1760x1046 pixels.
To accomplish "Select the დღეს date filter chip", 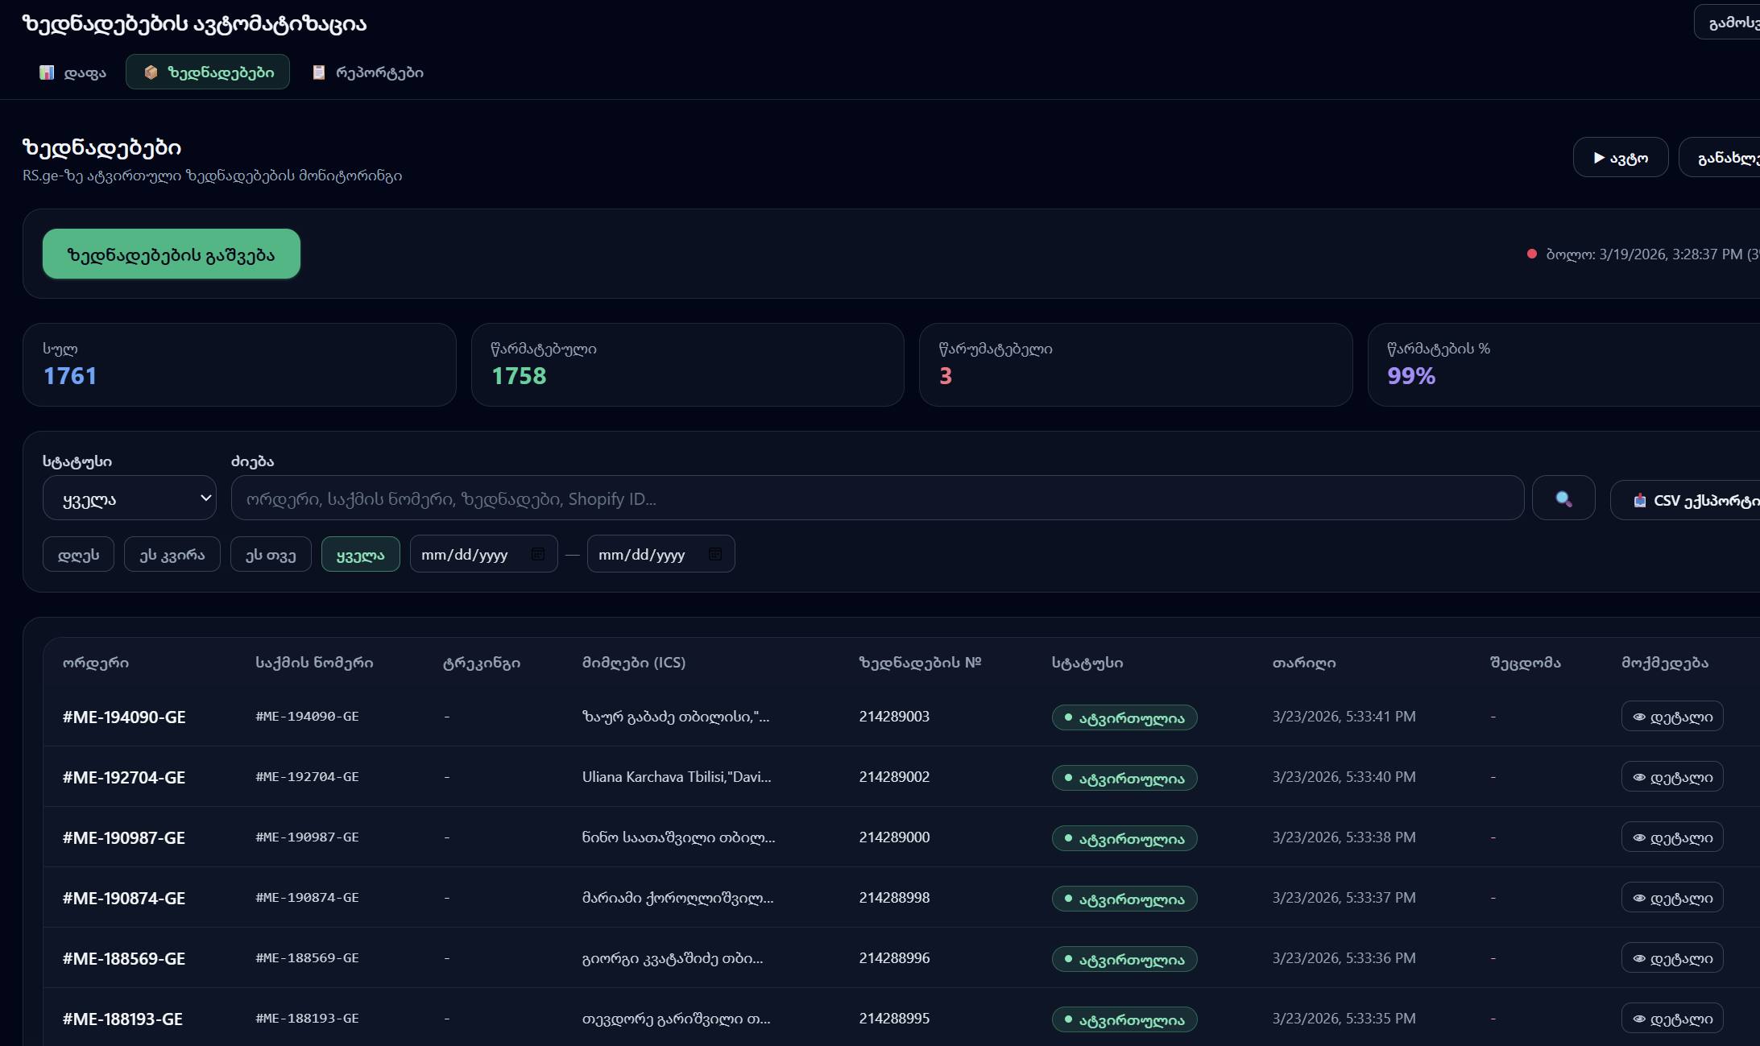I will pos(78,554).
